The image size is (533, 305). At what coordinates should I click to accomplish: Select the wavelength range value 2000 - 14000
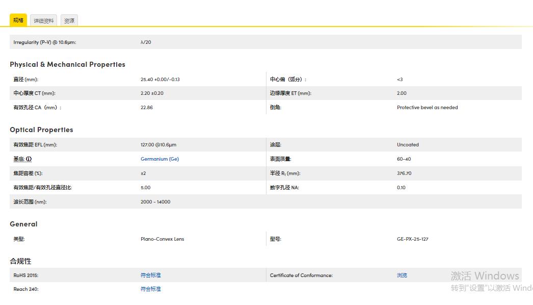[x=156, y=201]
